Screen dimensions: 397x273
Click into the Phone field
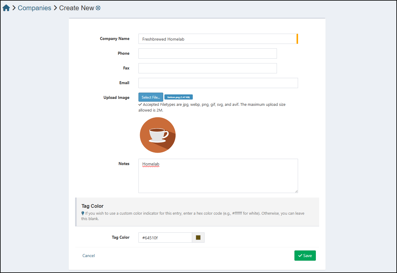point(207,54)
